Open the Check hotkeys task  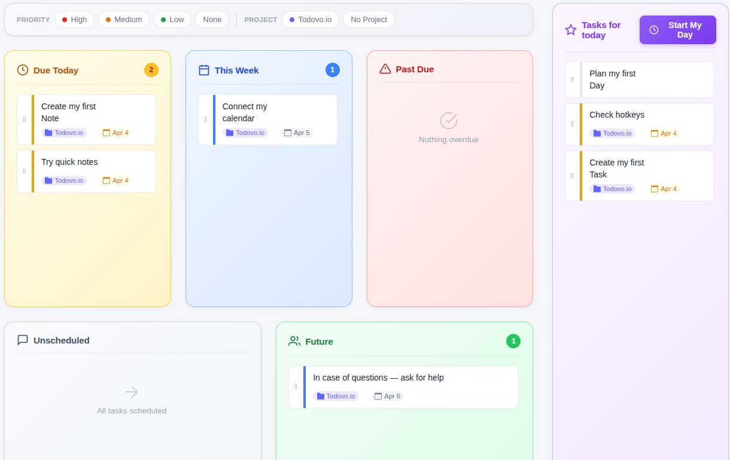point(639,124)
